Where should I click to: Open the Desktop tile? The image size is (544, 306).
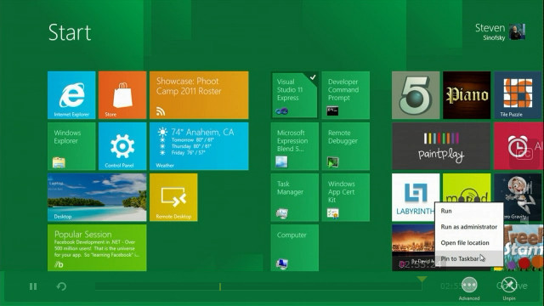click(97, 197)
